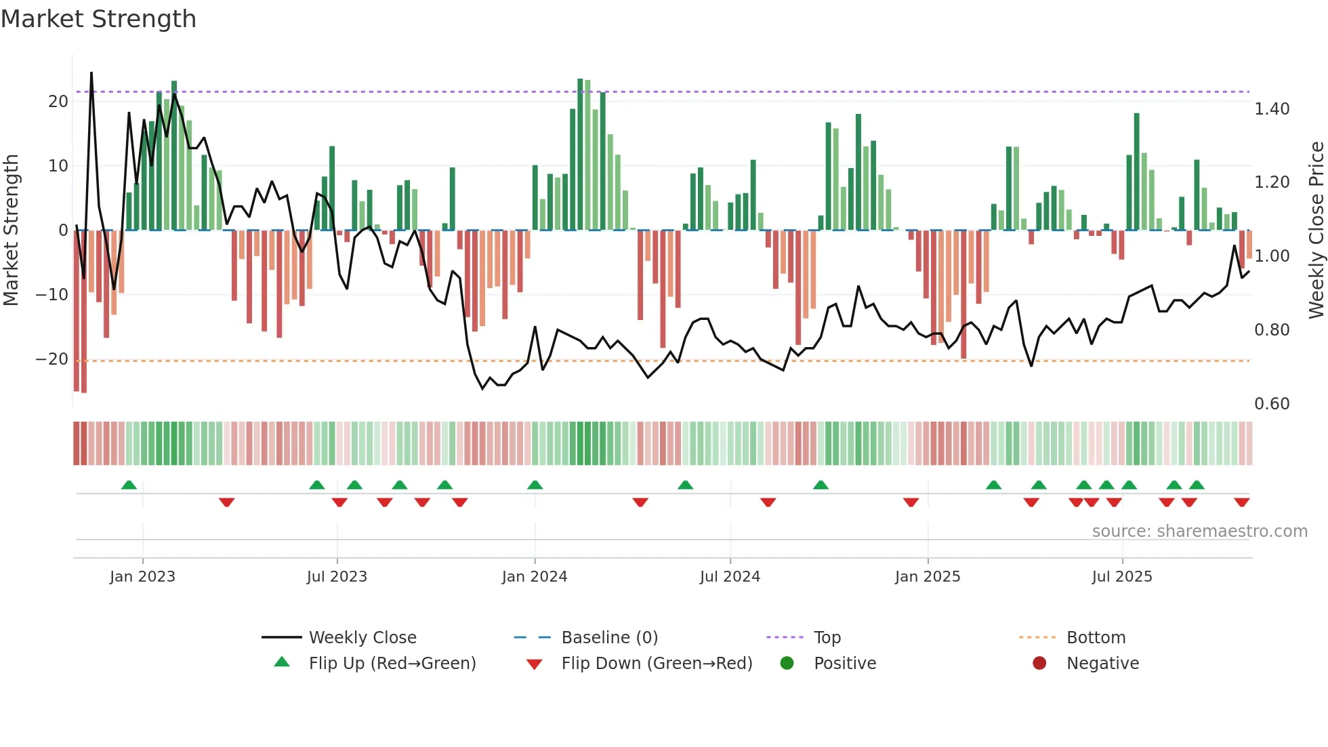Click the Weekly Close Price axis title
Viewport: 1328px width, 747px height.
1316,230
